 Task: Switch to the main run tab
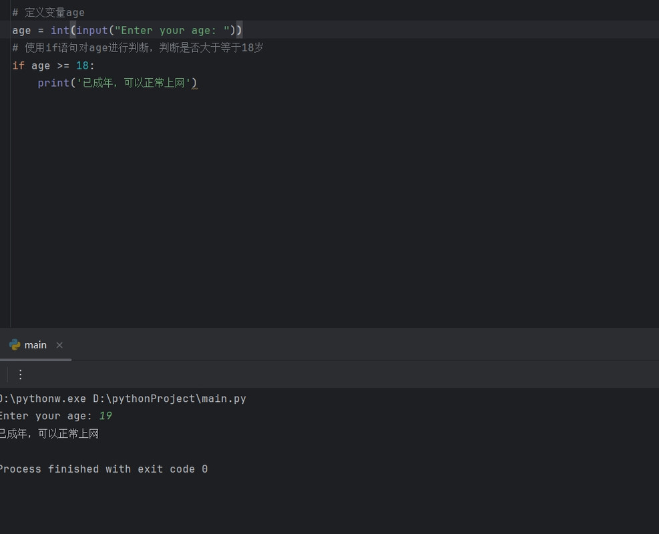35,345
